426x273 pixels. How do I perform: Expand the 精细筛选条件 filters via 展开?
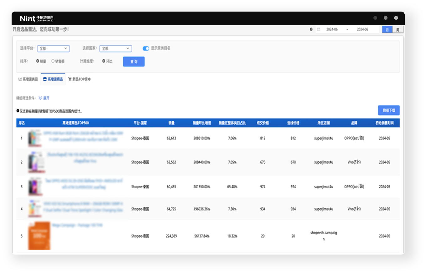click(x=44, y=98)
